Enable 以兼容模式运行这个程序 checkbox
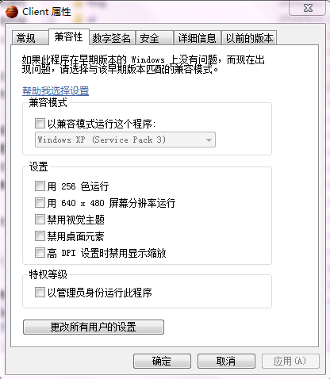330x379 pixels. [x=40, y=123]
